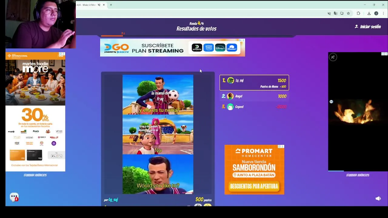Open the Promart Samborondón ad
This screenshot has width=388, height=218.
click(x=254, y=170)
